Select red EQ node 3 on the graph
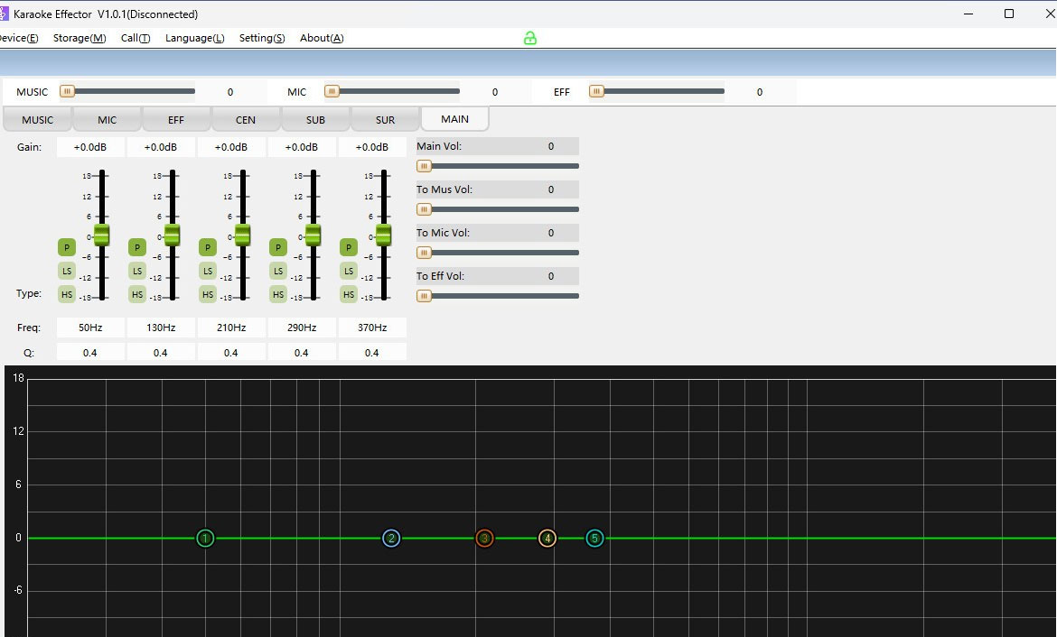This screenshot has height=637, width=1057. click(484, 539)
